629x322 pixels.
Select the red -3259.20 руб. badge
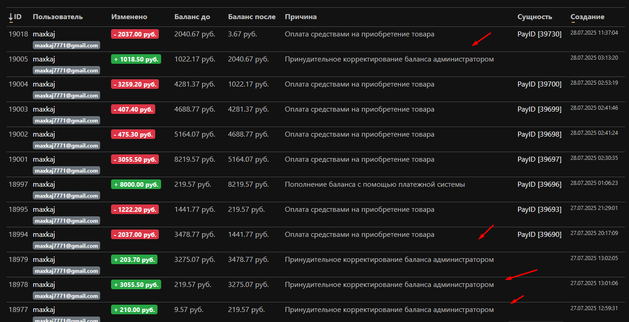click(135, 84)
